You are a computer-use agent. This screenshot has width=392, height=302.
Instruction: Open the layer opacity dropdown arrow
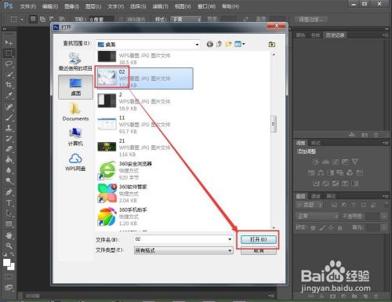[384, 216]
